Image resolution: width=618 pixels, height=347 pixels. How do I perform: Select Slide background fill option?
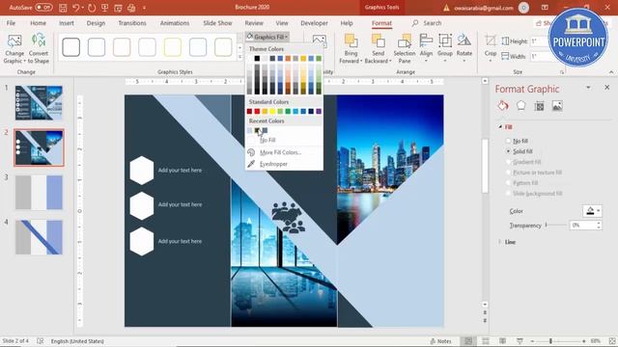point(508,194)
